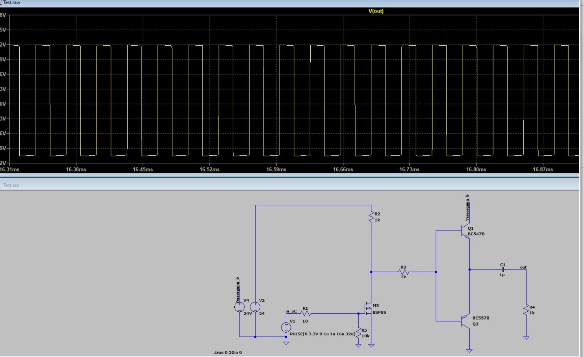Click the 16.52ms time axis label

pos(209,169)
